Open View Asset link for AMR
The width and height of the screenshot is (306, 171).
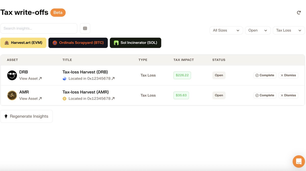(x=30, y=99)
